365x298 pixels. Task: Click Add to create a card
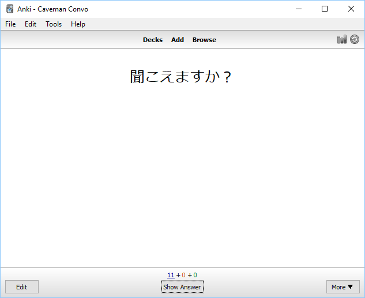click(178, 40)
